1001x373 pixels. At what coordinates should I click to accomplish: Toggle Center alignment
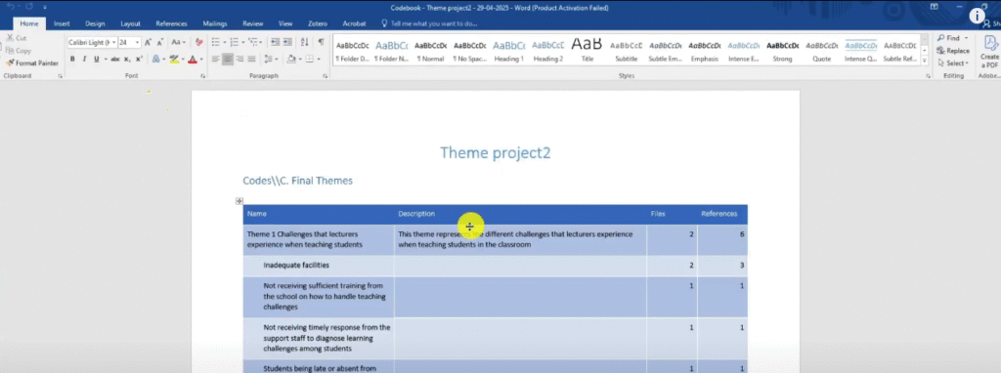pos(228,60)
